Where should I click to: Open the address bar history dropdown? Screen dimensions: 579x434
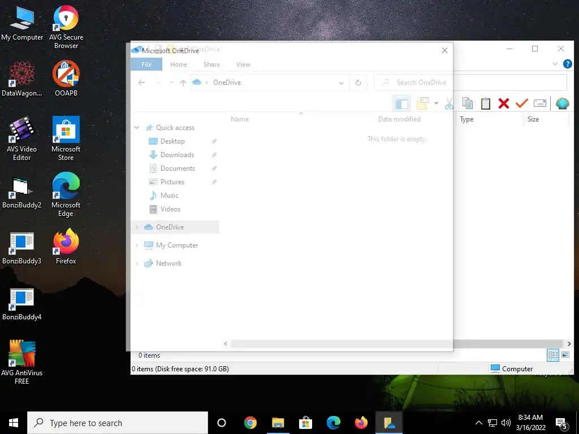pos(342,83)
